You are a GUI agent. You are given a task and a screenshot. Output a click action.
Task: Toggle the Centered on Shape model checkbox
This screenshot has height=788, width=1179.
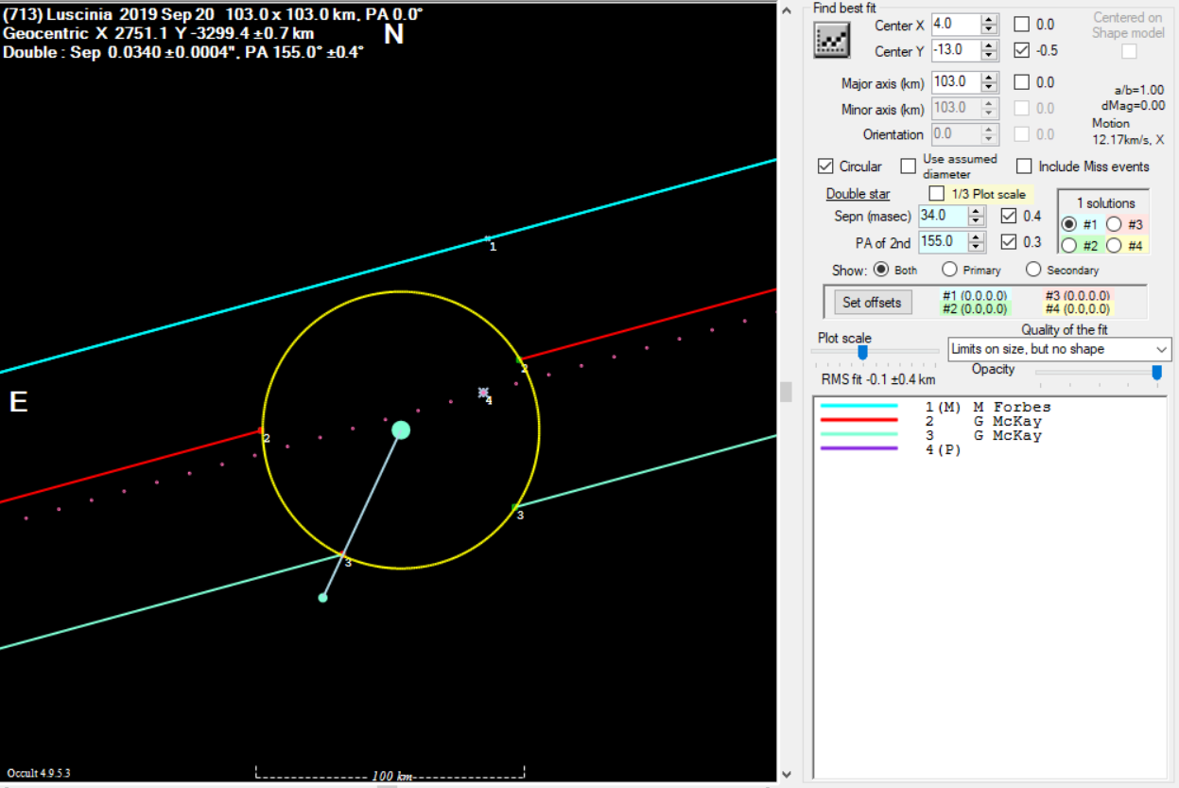point(1129,51)
